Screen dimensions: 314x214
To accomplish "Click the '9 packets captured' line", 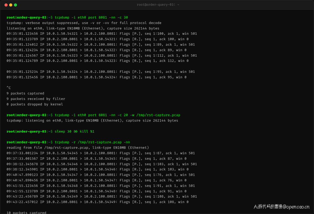I will pyautogui.click(x=25, y=93).
